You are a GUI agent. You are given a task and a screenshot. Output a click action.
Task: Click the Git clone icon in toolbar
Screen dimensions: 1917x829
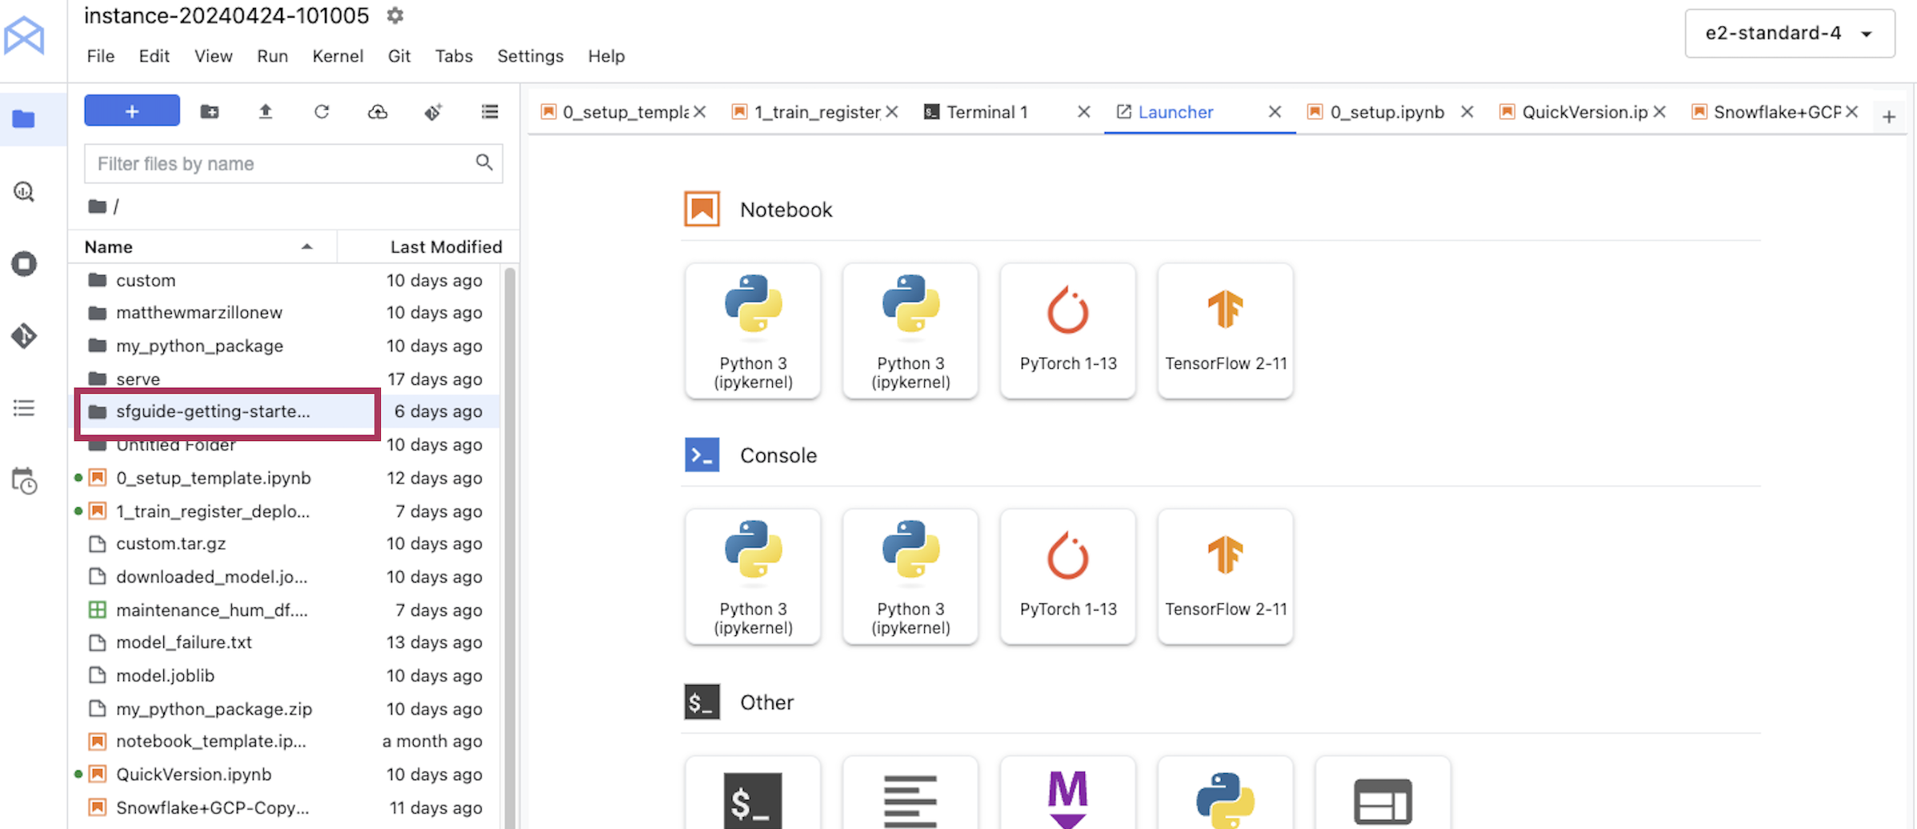point(433,112)
